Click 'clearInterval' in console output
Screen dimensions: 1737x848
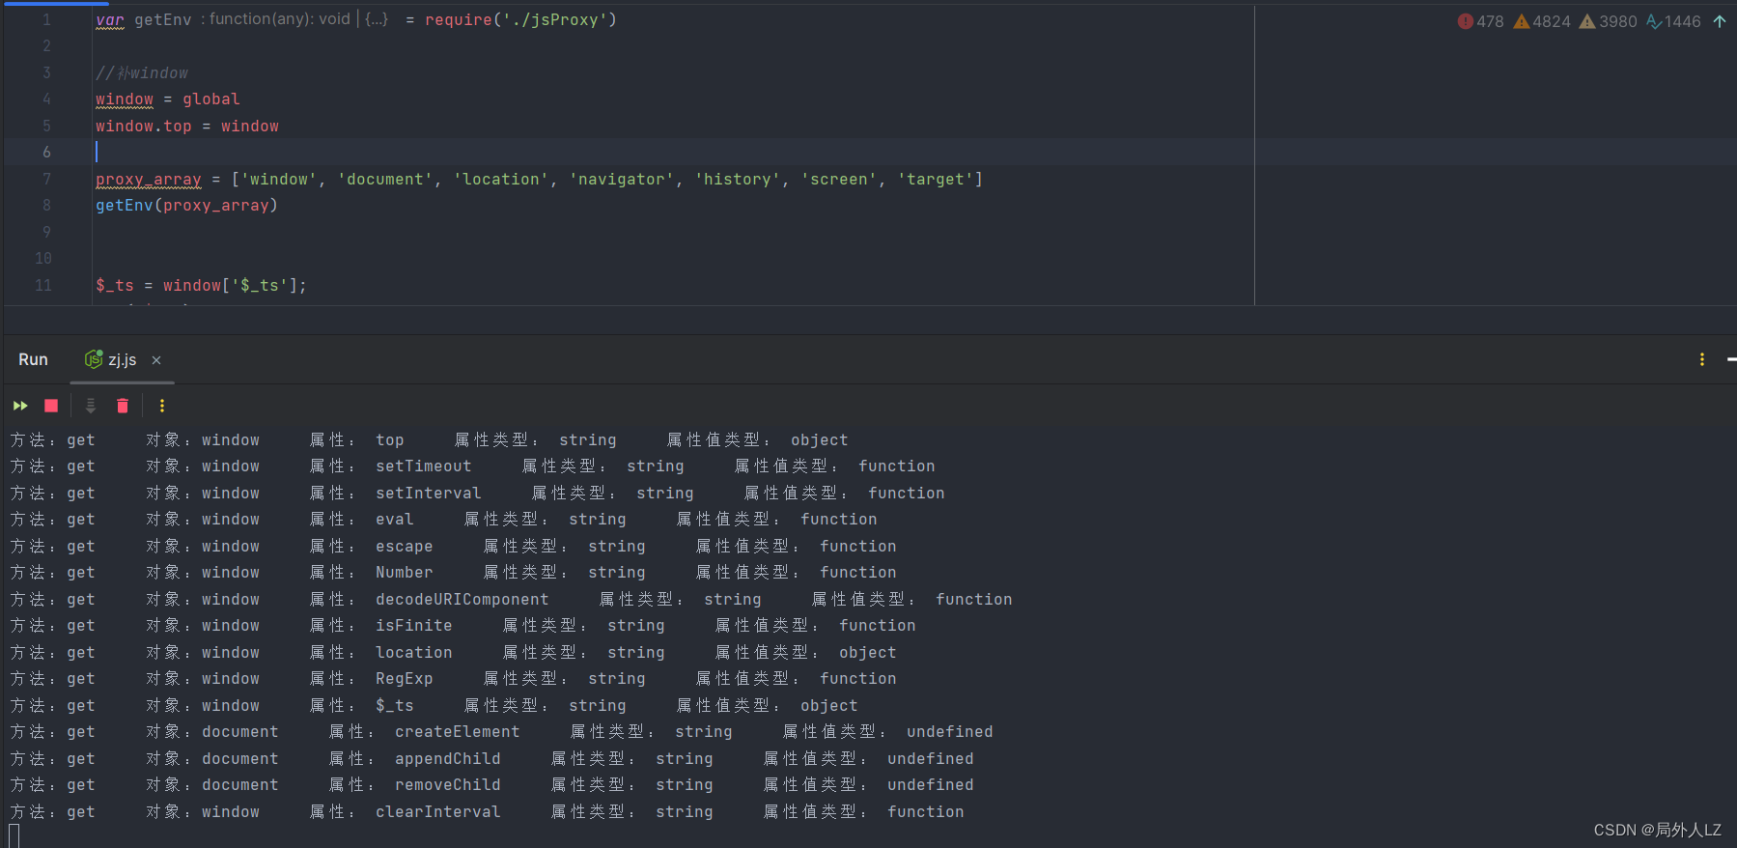point(438,812)
